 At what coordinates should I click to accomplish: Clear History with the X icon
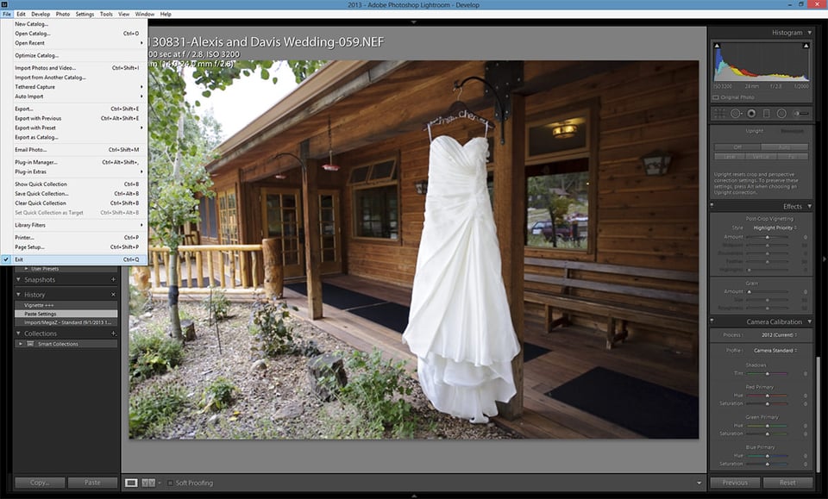click(x=113, y=295)
